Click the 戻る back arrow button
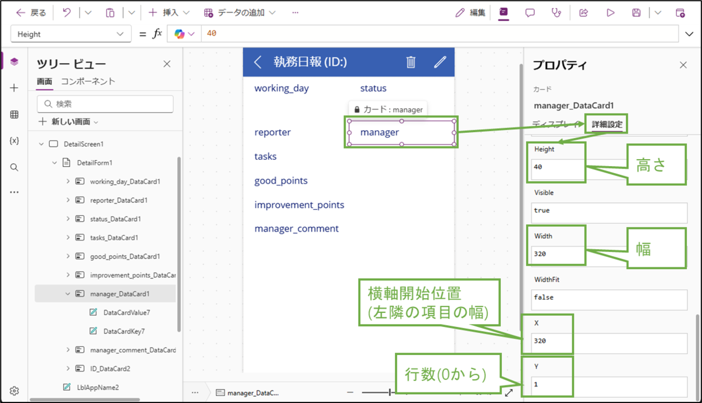 point(31,12)
